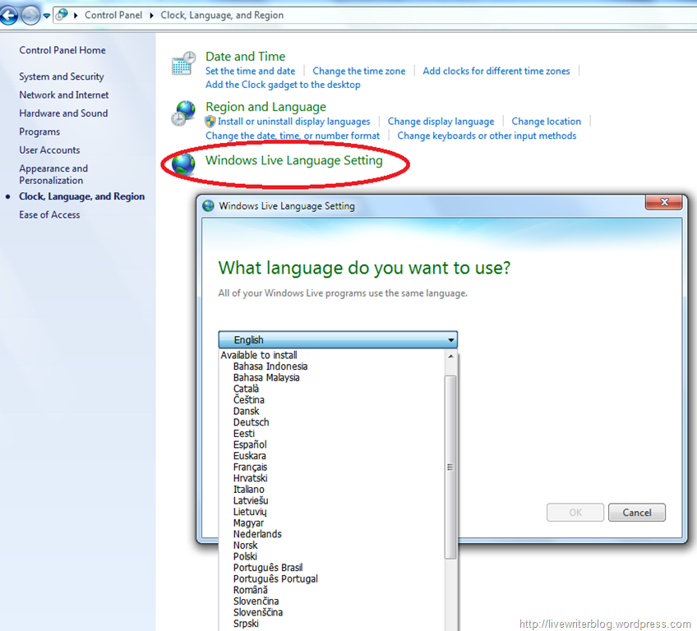Open Control Panel breadcrumb in address bar
Image resolution: width=697 pixels, height=631 pixels.
pyautogui.click(x=113, y=15)
